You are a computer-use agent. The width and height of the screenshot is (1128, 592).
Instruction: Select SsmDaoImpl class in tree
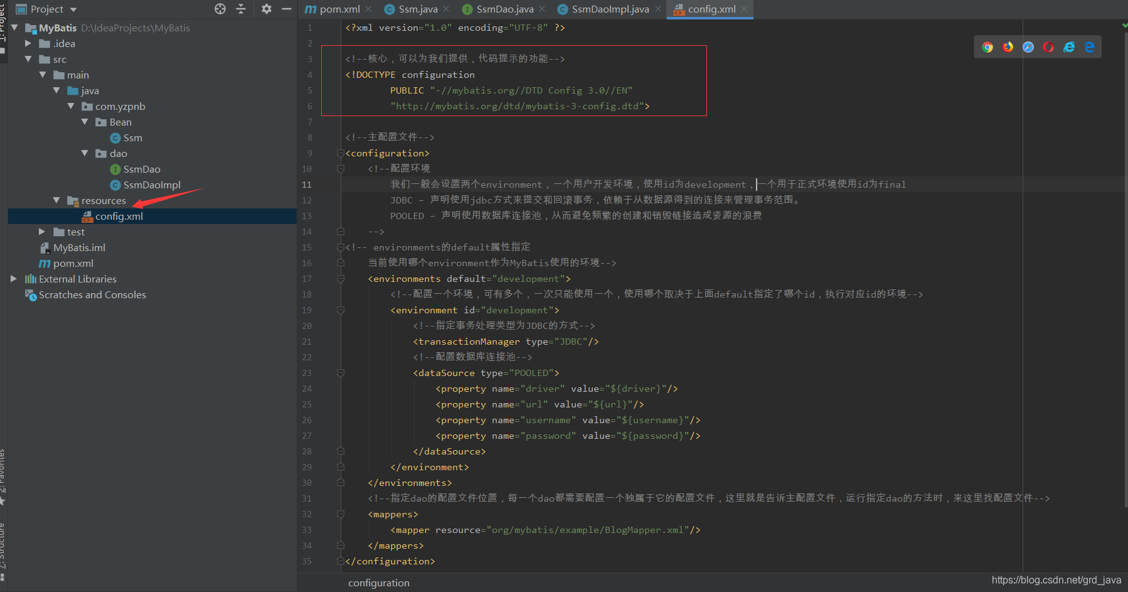click(x=152, y=185)
